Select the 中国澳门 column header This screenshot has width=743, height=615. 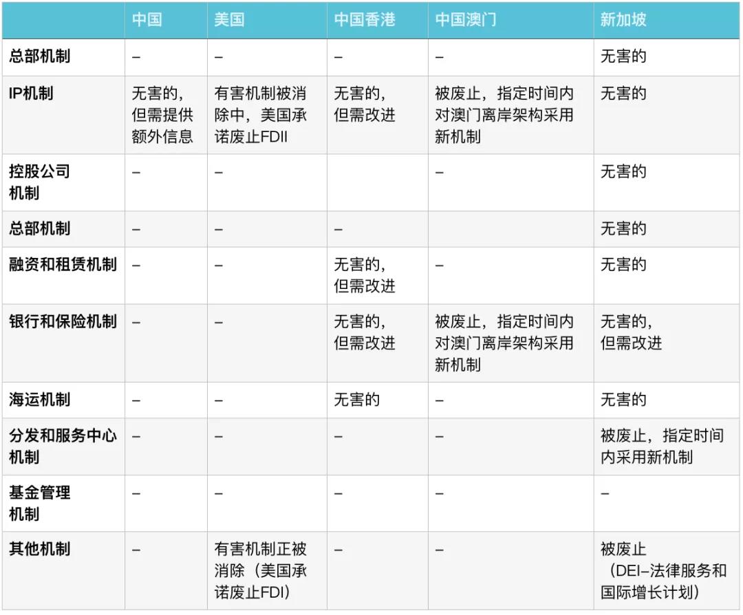coord(465,20)
